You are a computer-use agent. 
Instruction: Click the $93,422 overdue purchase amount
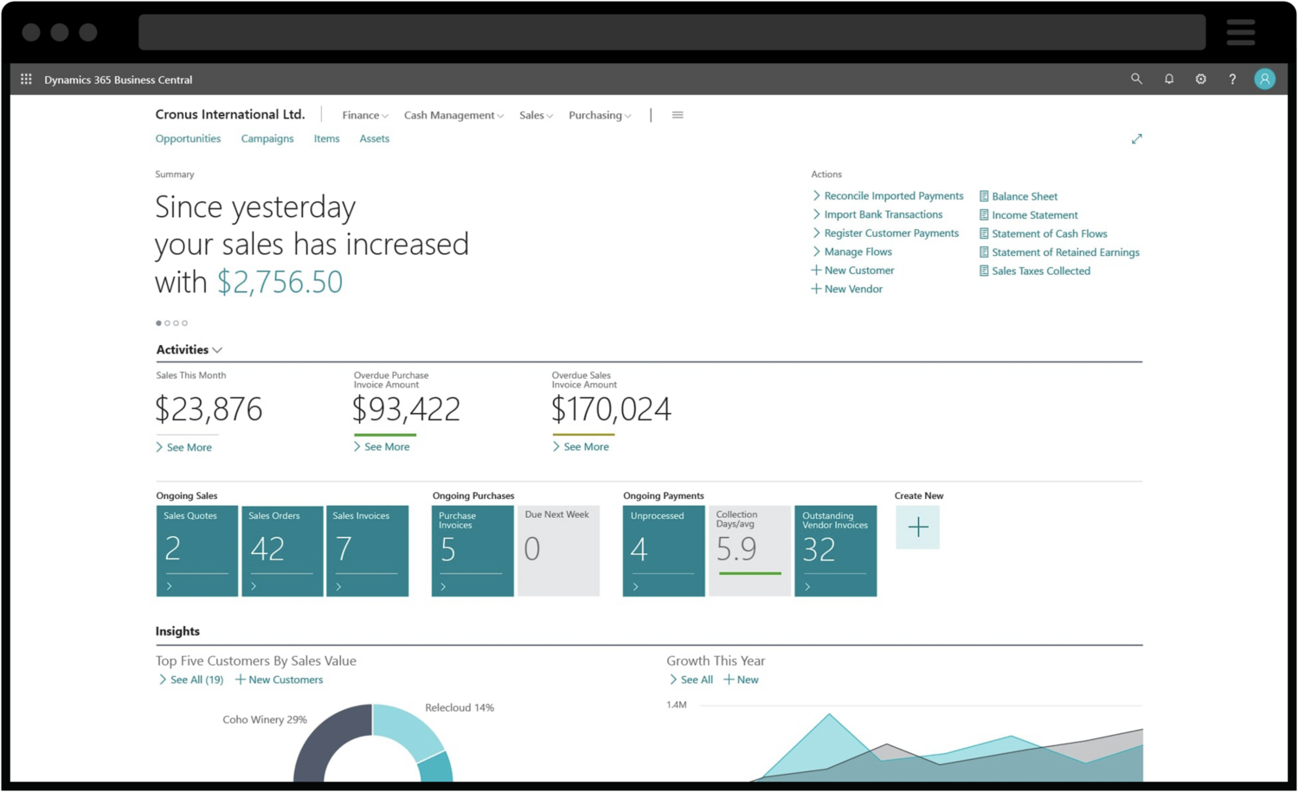pyautogui.click(x=407, y=409)
